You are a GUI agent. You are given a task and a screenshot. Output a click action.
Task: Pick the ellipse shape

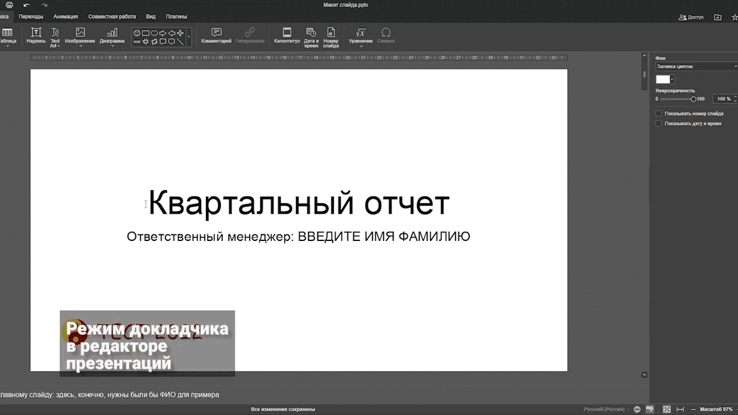[154, 33]
